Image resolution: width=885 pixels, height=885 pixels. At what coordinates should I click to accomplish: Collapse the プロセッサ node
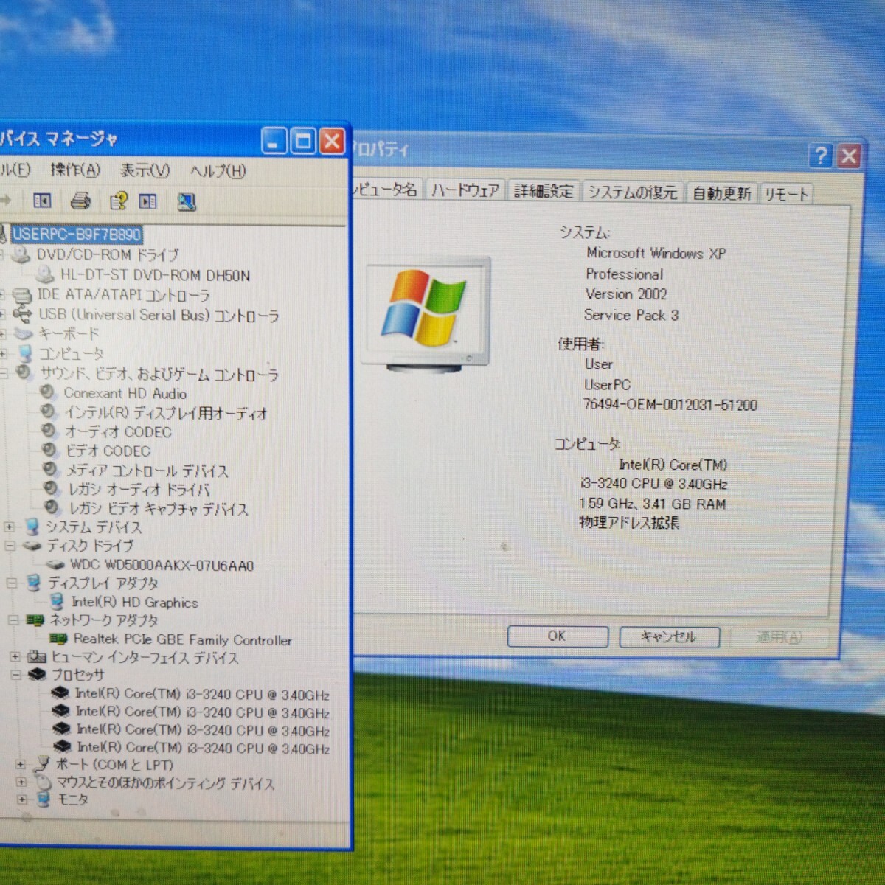(x=16, y=675)
